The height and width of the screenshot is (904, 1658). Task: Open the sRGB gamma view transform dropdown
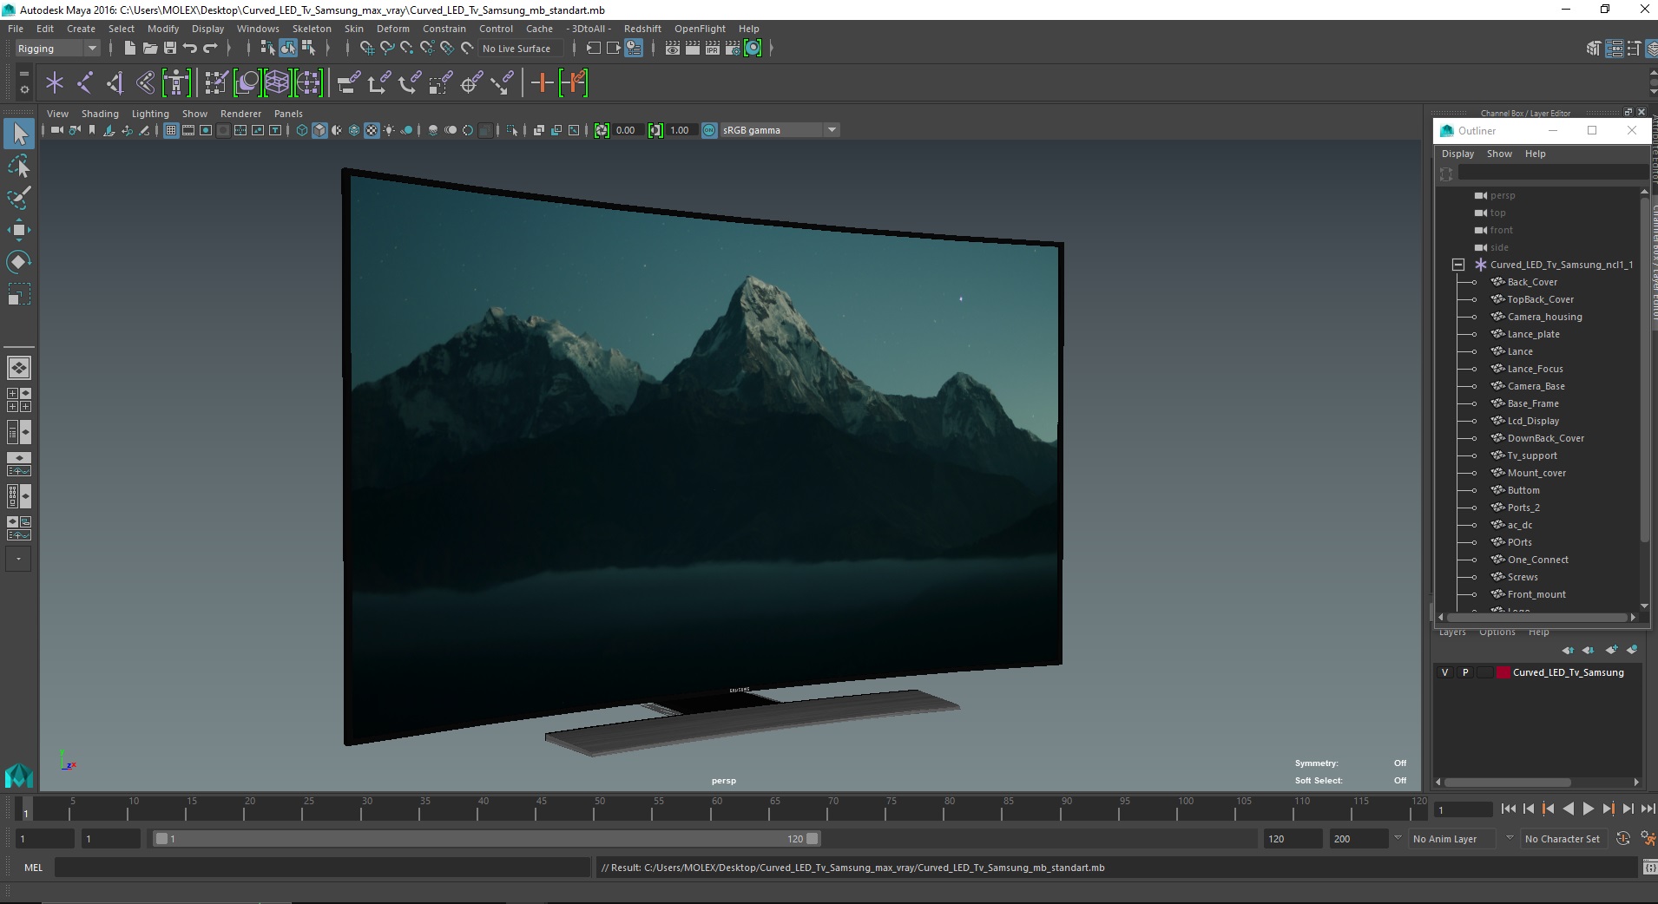point(779,130)
